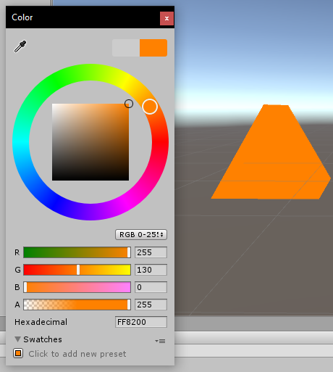Click the original gray color swatch

tap(126, 48)
